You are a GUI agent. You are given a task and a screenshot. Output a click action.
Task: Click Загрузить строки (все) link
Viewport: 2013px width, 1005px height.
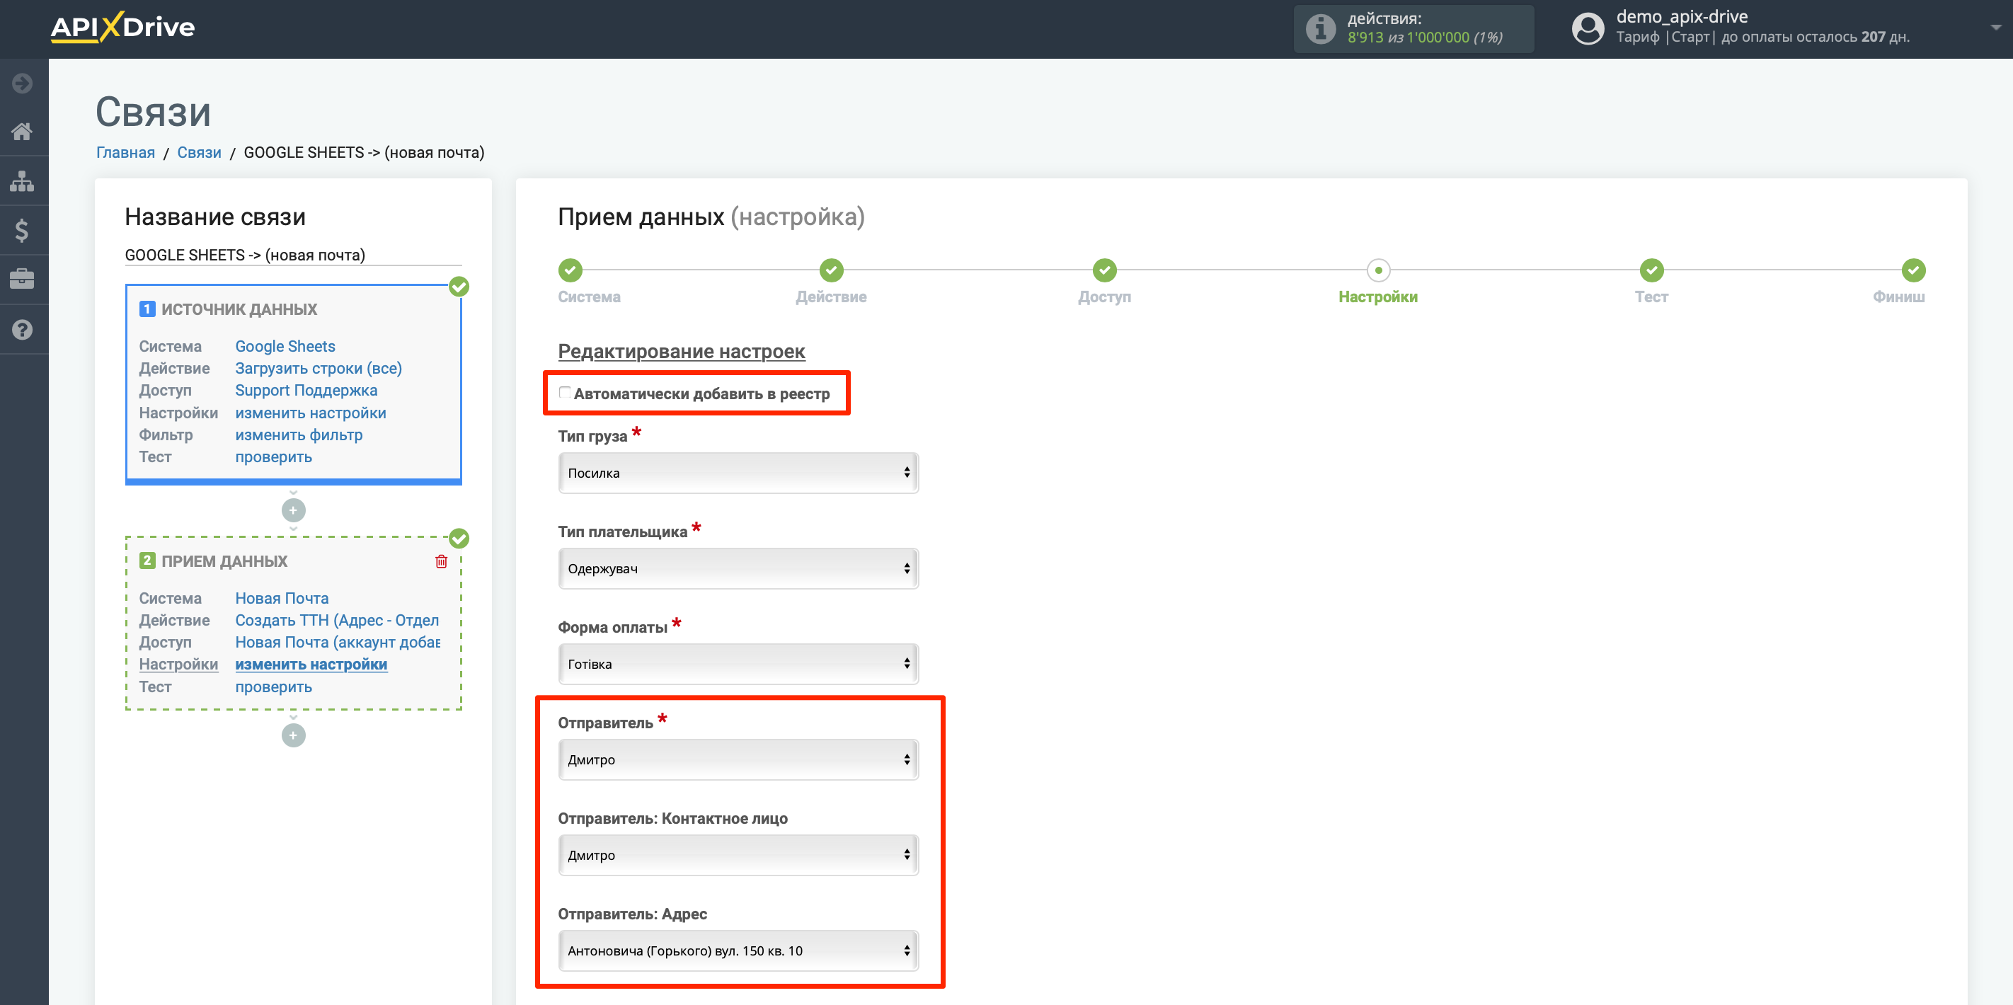coord(319,368)
